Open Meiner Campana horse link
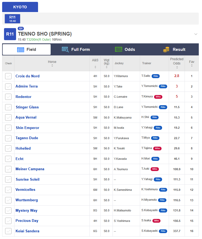This screenshot has width=202, height=239. click(30, 169)
